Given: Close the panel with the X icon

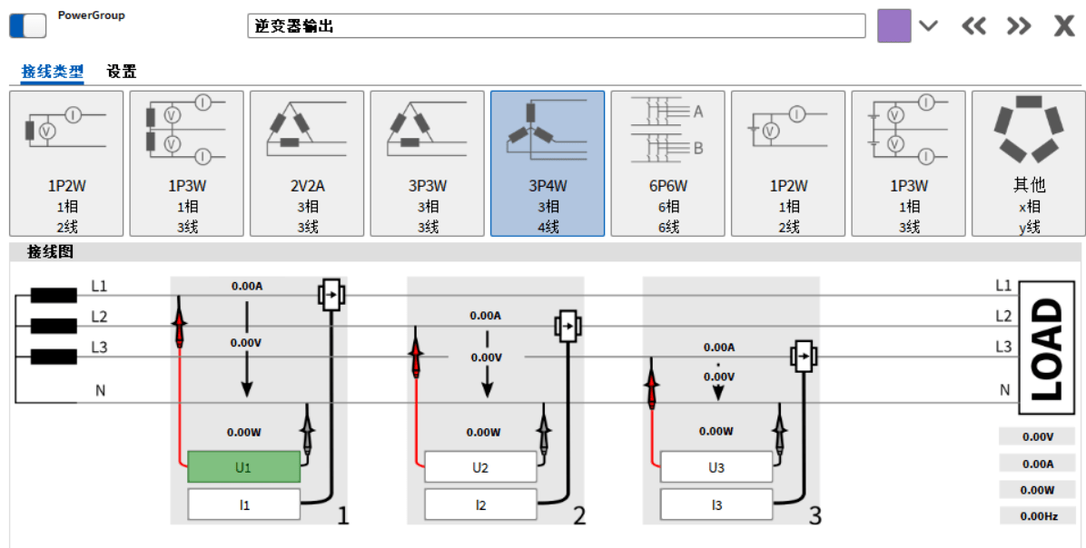Looking at the screenshot, I should (1063, 26).
